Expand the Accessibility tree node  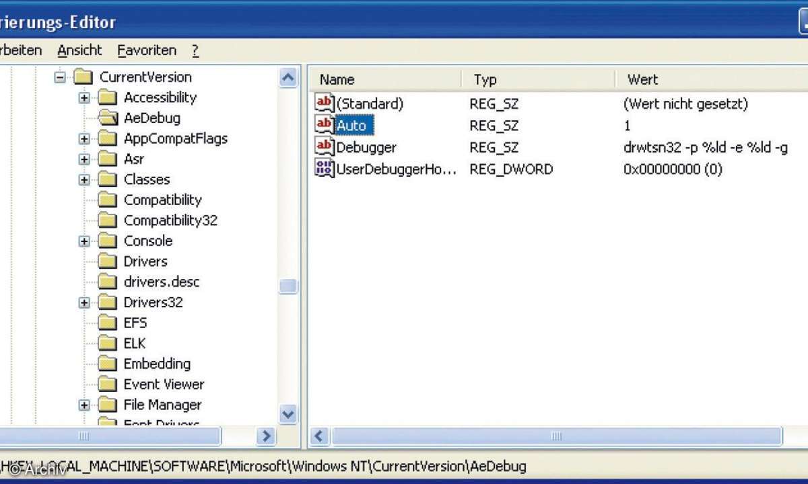[83, 97]
